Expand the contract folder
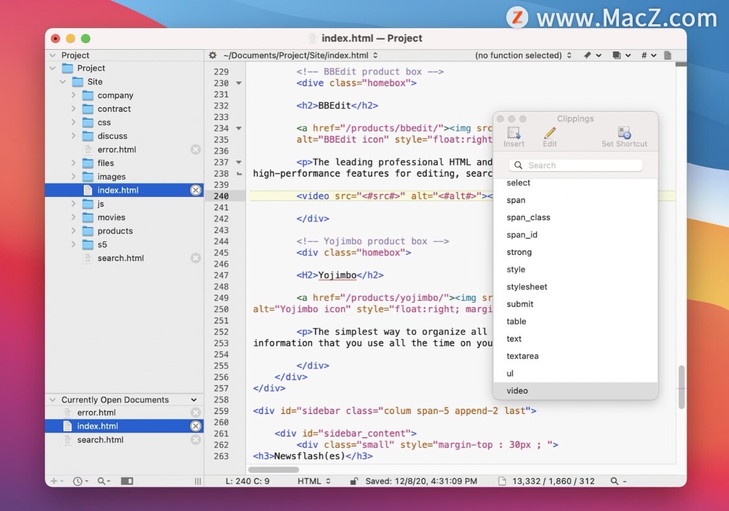 pyautogui.click(x=73, y=108)
